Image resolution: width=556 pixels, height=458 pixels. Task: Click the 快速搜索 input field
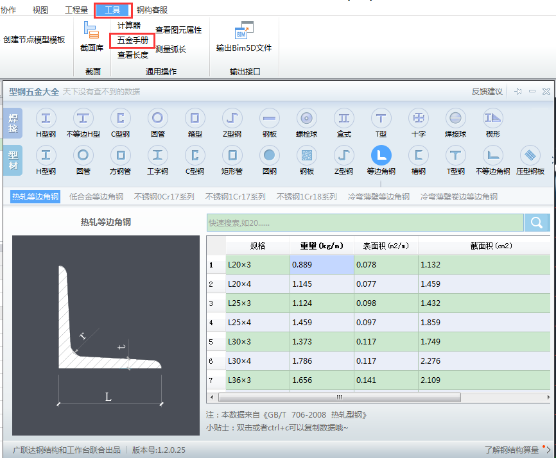click(x=365, y=223)
